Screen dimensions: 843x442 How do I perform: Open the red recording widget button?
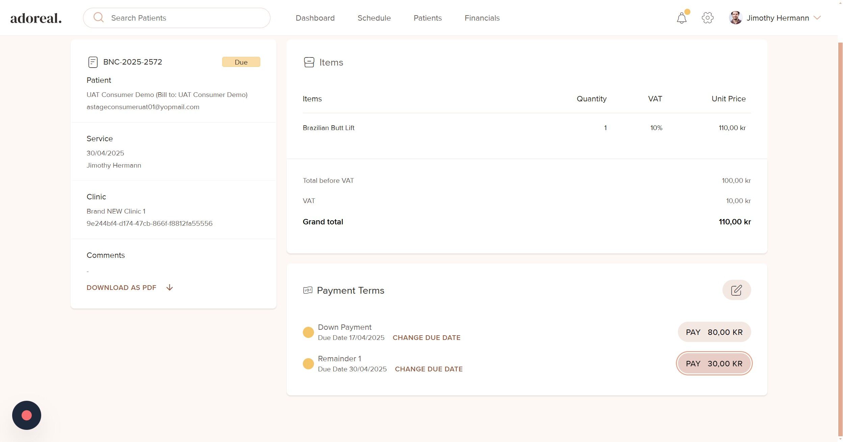pos(27,415)
